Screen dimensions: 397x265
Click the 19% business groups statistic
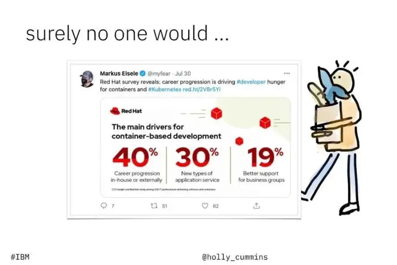click(x=262, y=165)
